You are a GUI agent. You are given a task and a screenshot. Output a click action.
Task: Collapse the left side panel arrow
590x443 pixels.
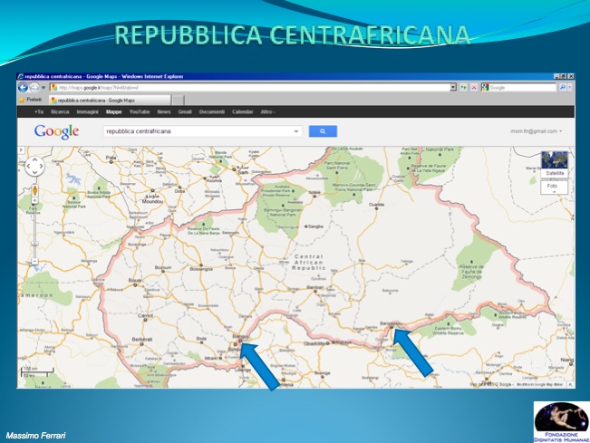20,151
